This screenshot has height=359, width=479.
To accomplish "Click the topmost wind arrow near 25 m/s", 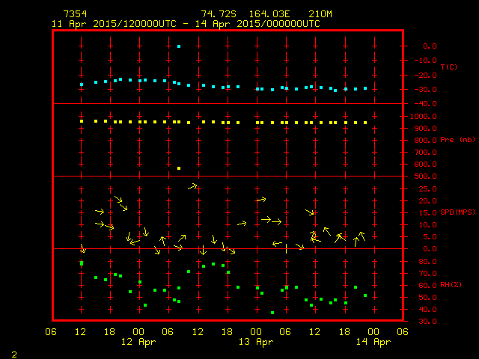I will [x=193, y=186].
